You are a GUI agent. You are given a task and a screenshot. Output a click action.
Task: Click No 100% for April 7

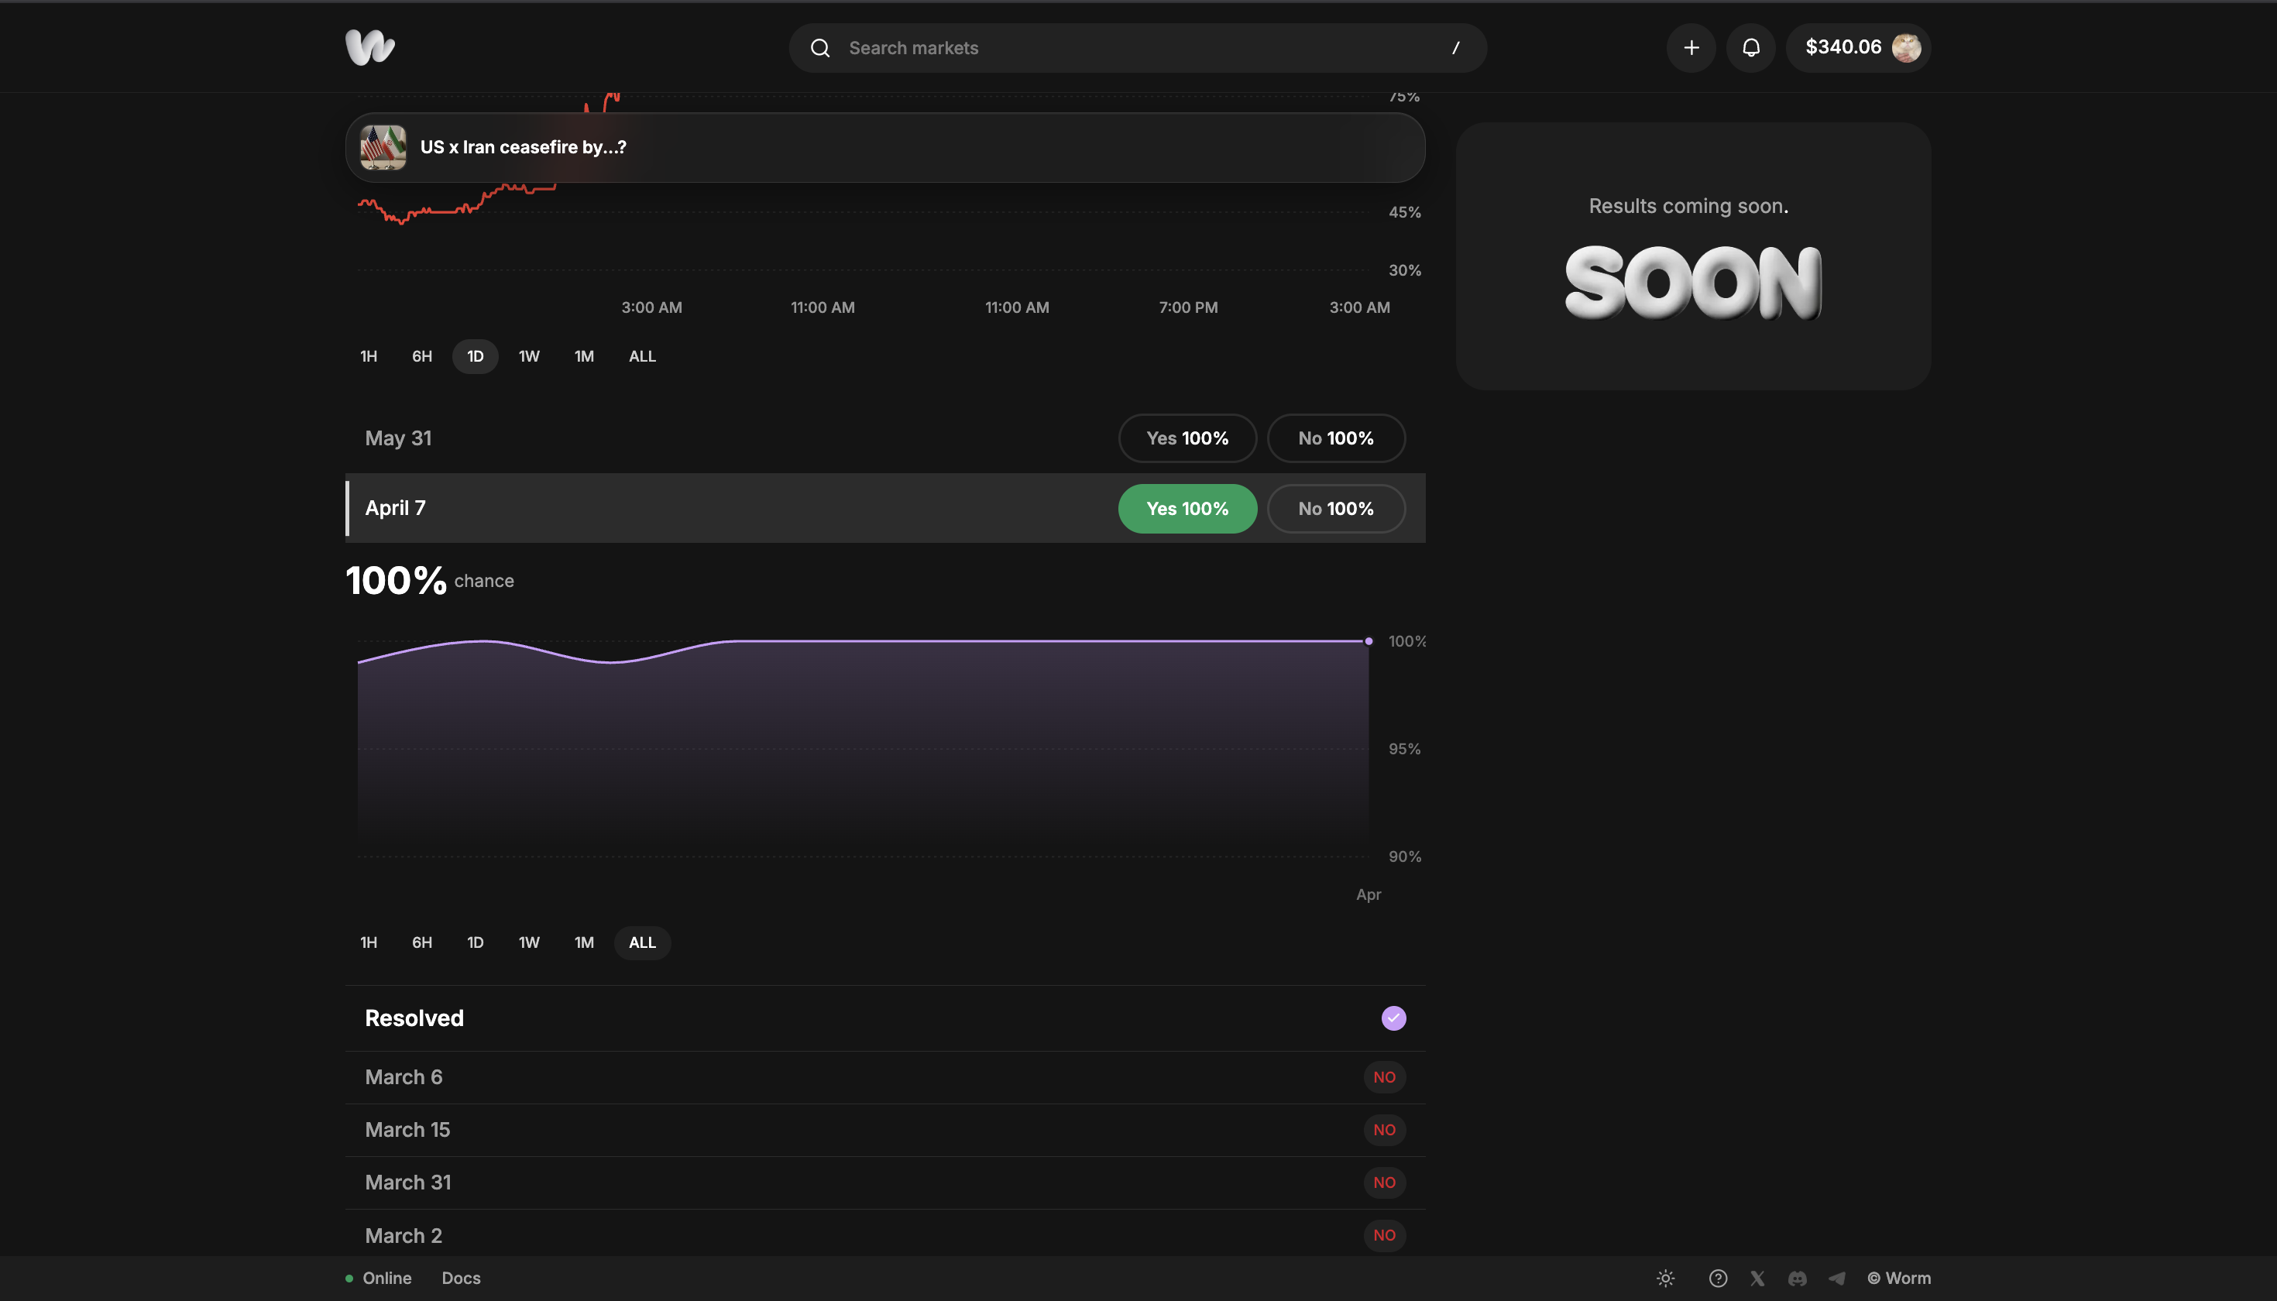point(1336,509)
